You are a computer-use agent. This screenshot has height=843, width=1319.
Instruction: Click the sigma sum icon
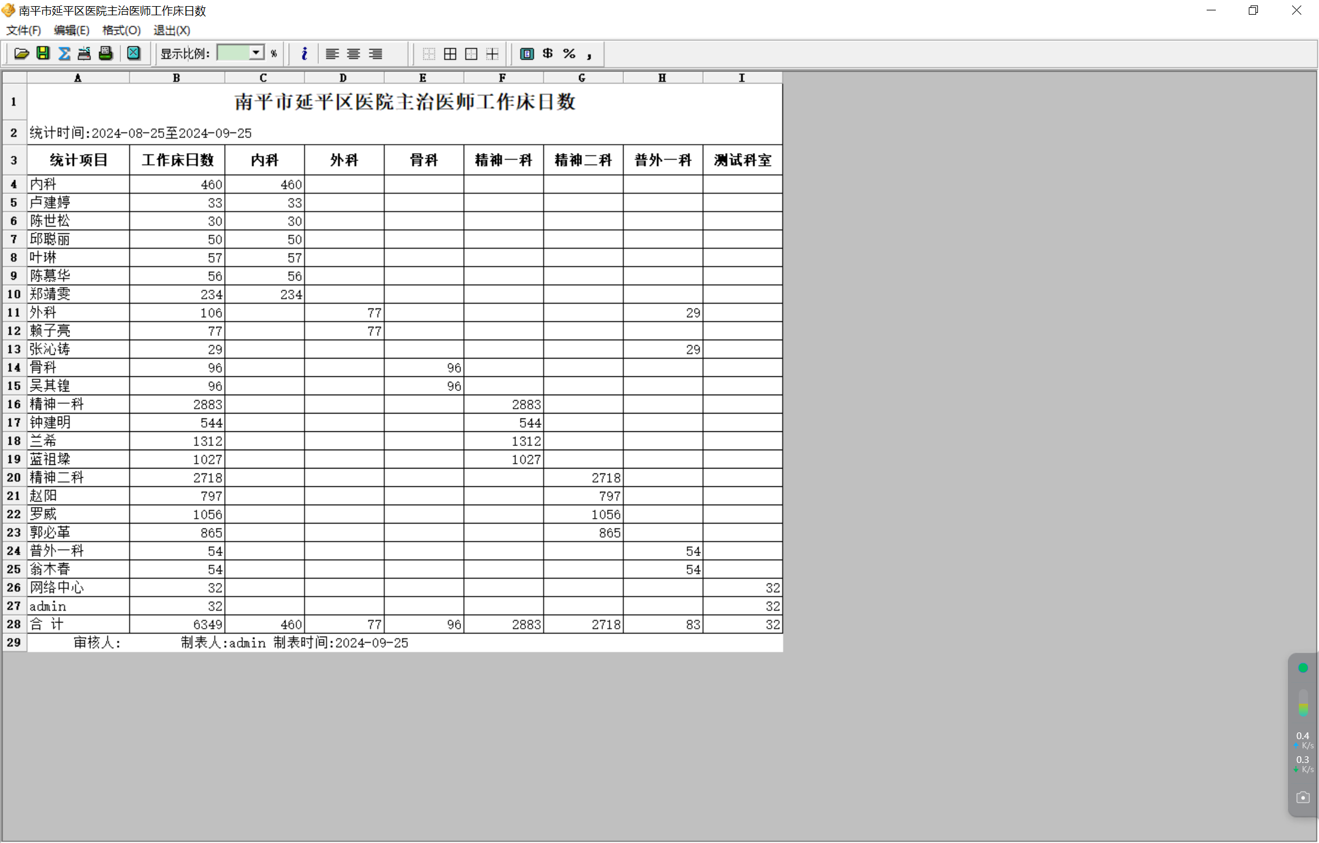coord(64,54)
